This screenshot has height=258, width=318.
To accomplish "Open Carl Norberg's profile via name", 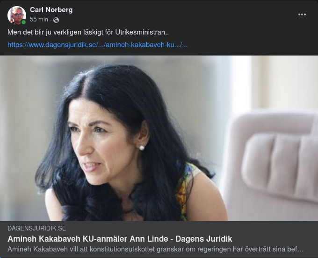I will (x=51, y=10).
